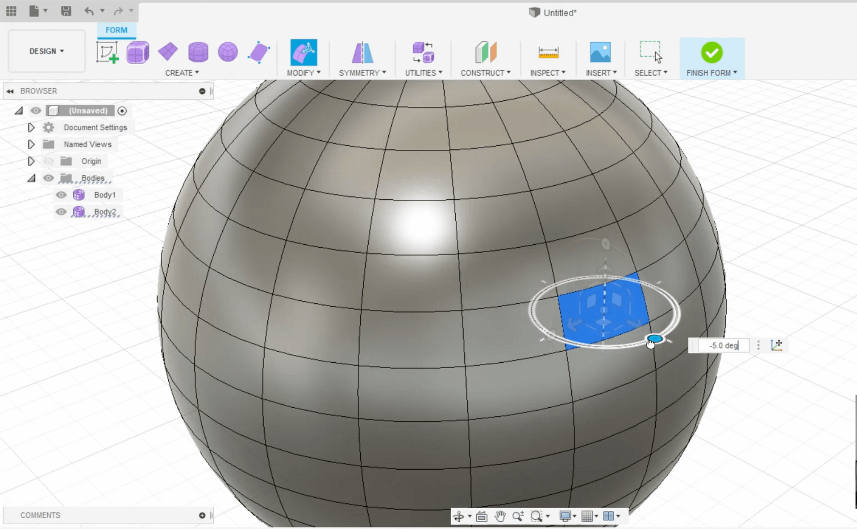857x529 pixels.
Task: Open the data panel grid icon
Action: 11,11
